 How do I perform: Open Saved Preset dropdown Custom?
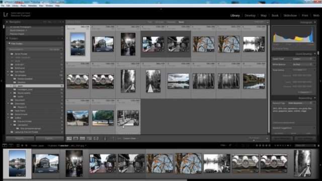[x=302, y=59]
